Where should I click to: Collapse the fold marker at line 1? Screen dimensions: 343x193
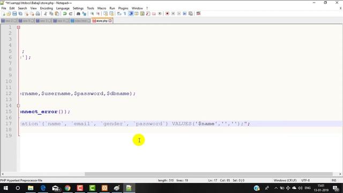click(x=19, y=27)
